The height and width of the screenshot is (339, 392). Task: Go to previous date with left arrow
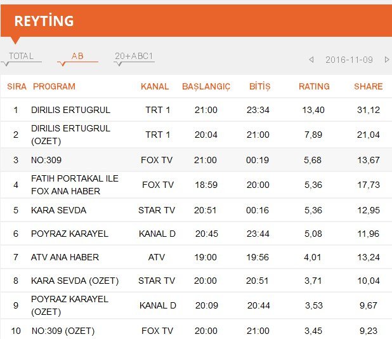click(x=311, y=60)
